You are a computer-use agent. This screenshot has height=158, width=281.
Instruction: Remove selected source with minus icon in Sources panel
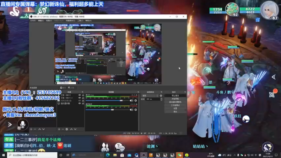(63, 129)
